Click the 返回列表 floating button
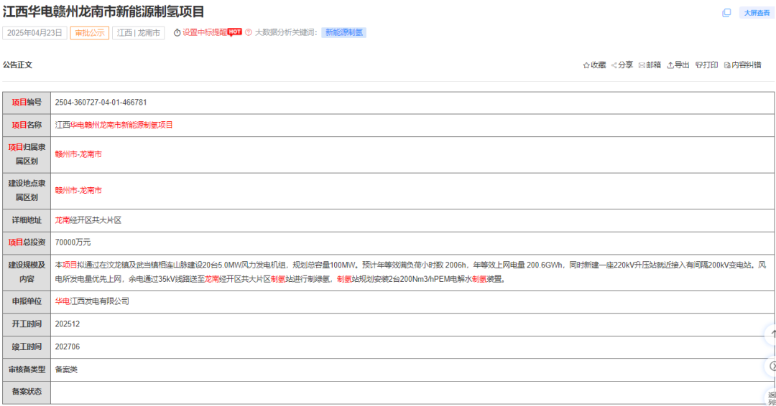The width and height of the screenshot is (776, 406). click(x=770, y=397)
